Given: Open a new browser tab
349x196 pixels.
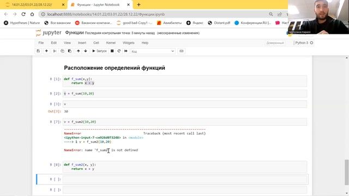Looking at the screenshot, I should 139,5.
